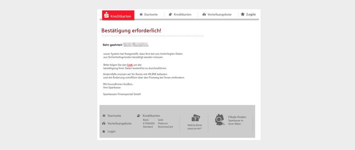Viewport: 355px width, 150px height.
Task: Click the magnifier-over-map branch finder icon
Action: [220, 120]
